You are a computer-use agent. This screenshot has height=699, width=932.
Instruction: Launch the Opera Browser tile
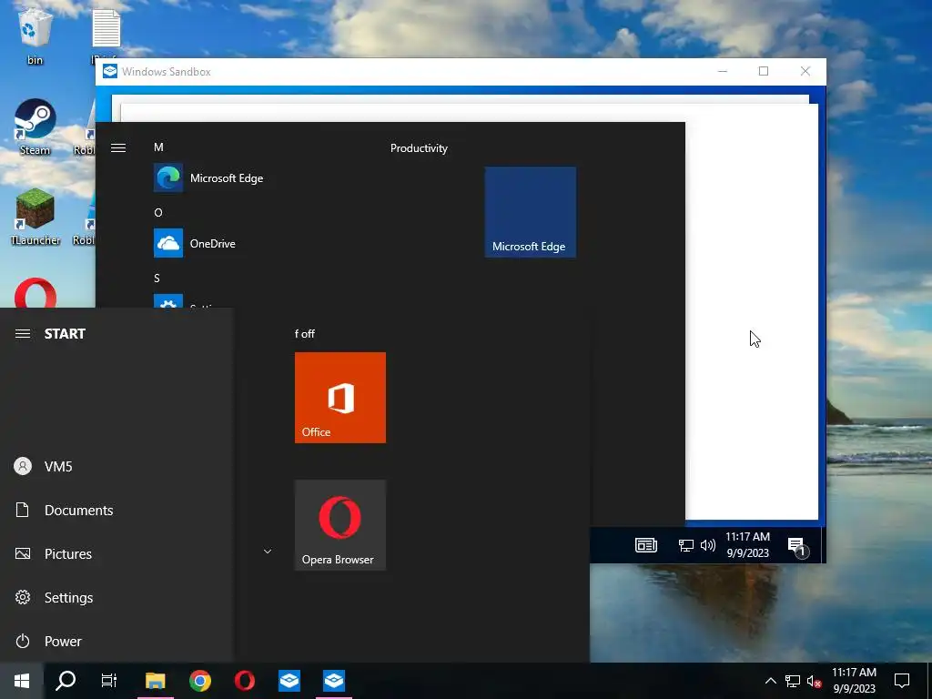[x=340, y=525]
